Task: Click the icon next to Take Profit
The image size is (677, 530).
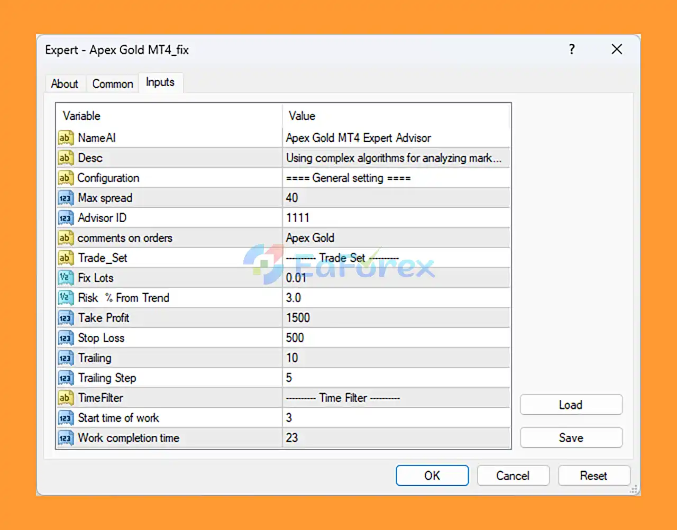Action: point(65,318)
